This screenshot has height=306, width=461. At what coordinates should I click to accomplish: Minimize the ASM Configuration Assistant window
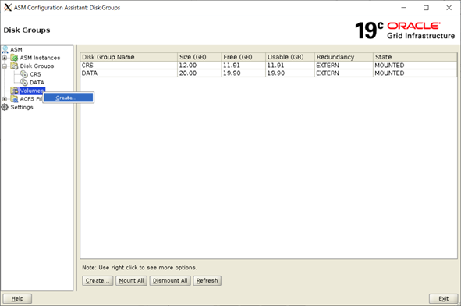(404, 8)
